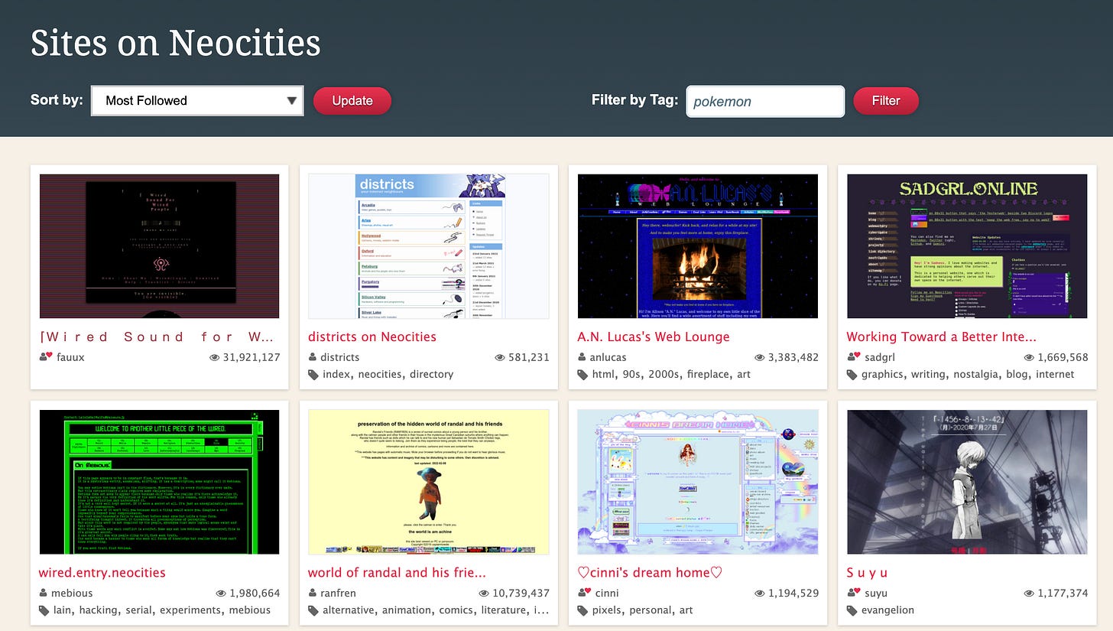Viewport: 1113px width, 631px height.
Task: Select the 'directory' tag on districts card
Action: click(432, 374)
